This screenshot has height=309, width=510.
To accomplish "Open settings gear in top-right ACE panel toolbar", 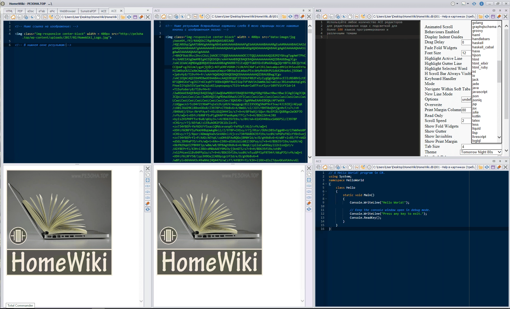I will point(369,16).
